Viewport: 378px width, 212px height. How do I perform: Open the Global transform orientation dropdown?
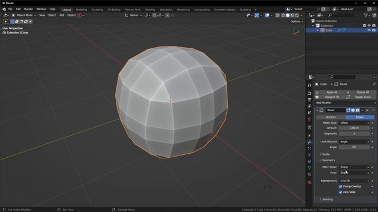(133, 15)
